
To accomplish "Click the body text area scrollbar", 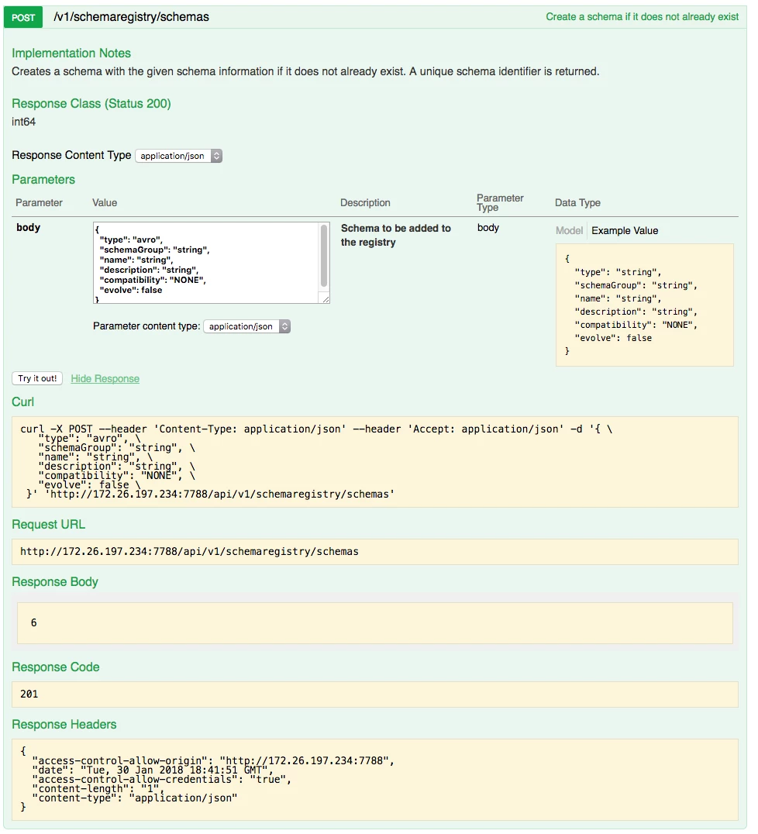I will [x=324, y=257].
